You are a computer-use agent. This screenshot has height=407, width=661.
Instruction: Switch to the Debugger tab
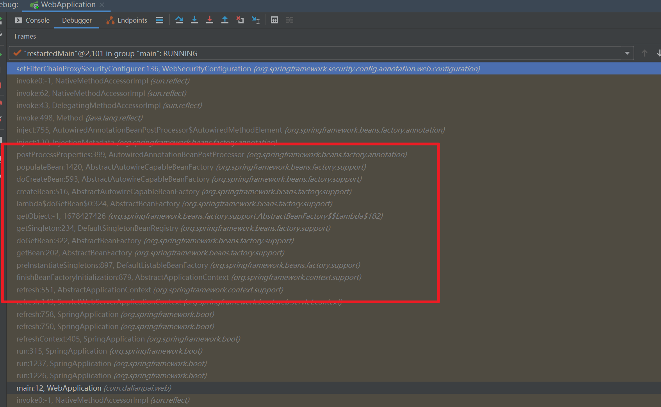click(77, 20)
